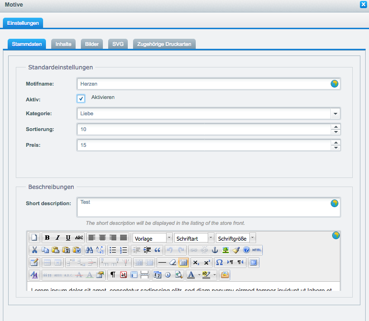Increase the Sortierung value by one
The image size is (369, 321).
(x=335, y=127)
